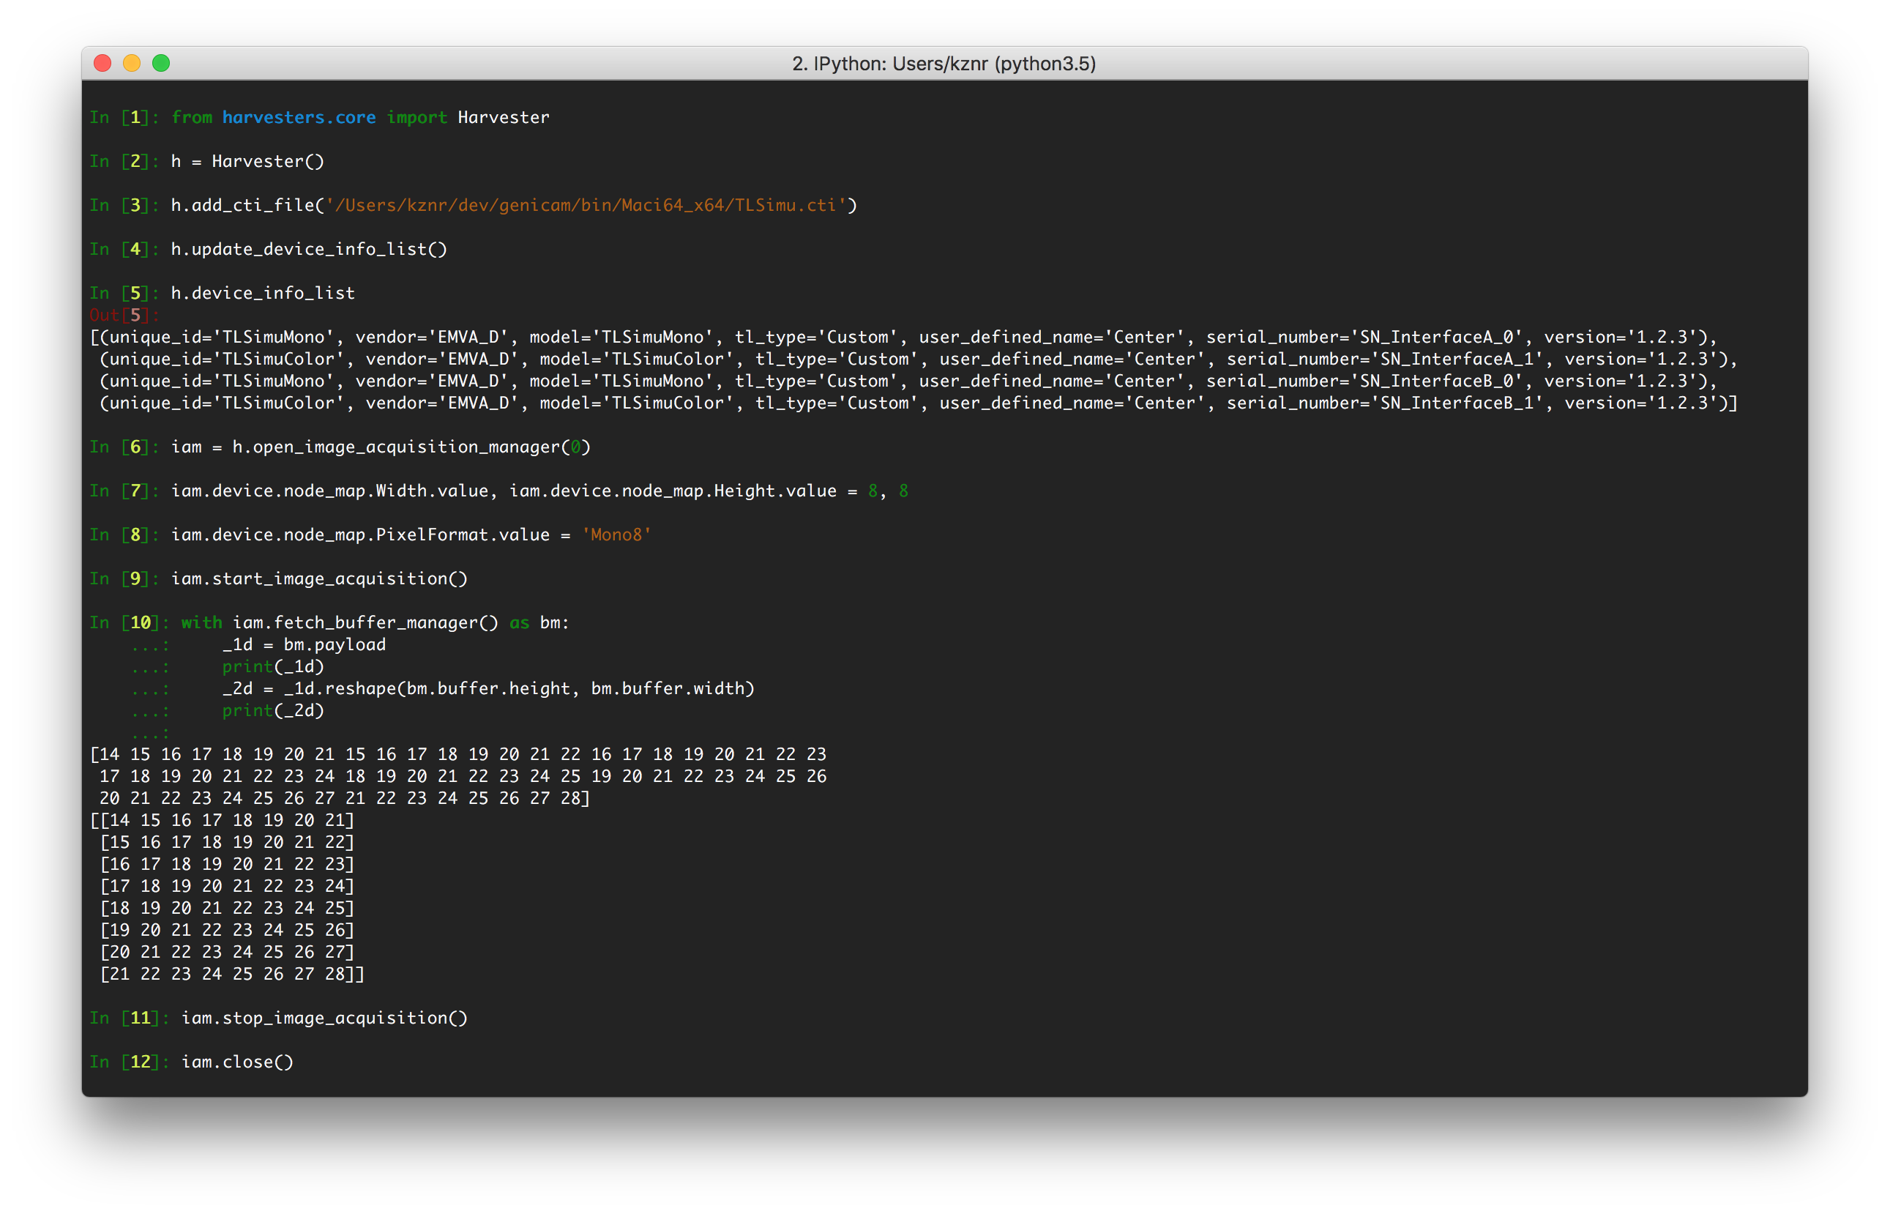Click serial number 'SN_InterfaceB_1' in output
Viewport: 1890px width, 1214px height.
[1462, 403]
